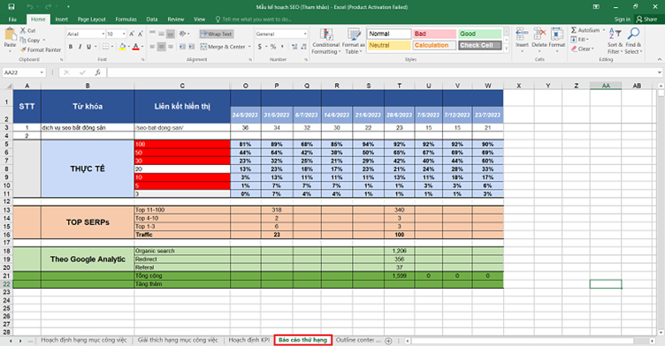Open the font name Arial dropdown
The height and width of the screenshot is (346, 665).
coord(103,34)
